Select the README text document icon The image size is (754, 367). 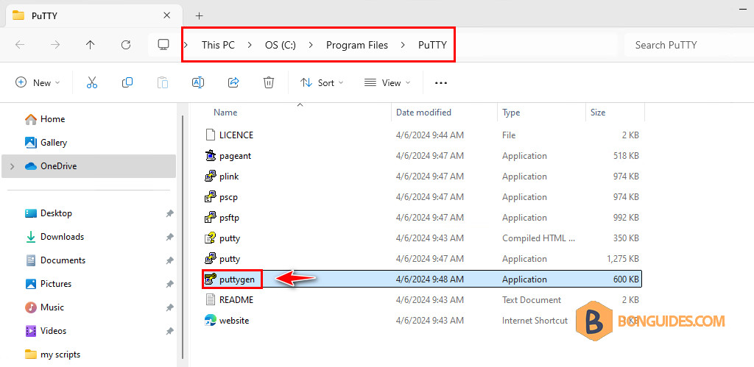[x=210, y=300]
